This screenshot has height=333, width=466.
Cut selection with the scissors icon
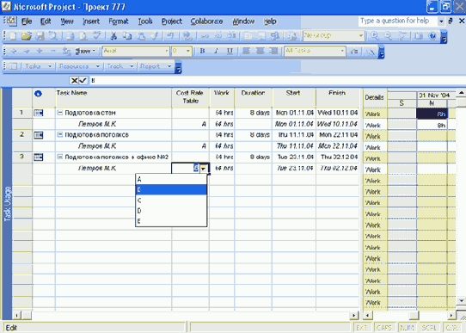click(113, 36)
